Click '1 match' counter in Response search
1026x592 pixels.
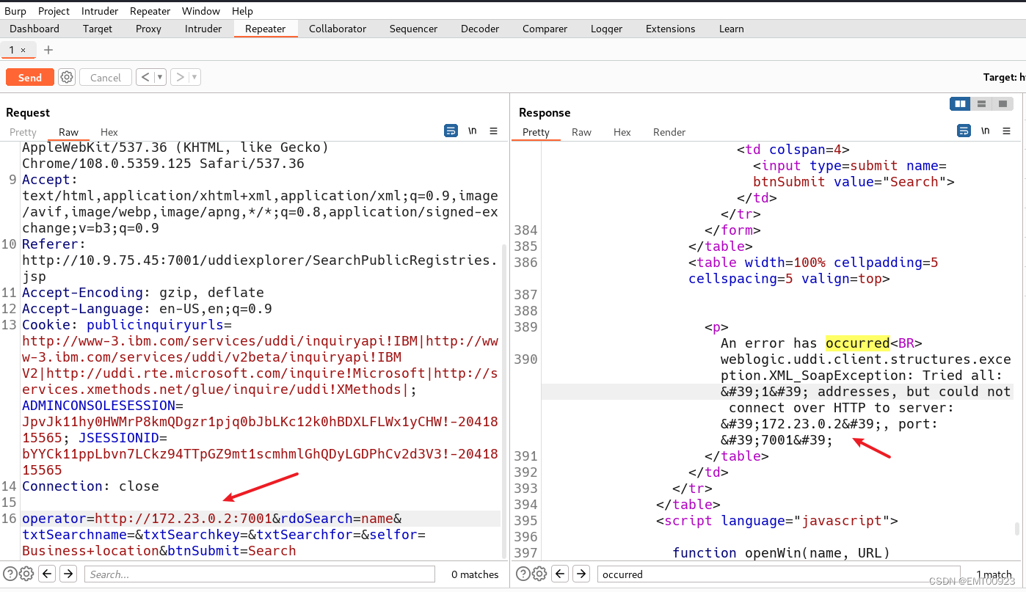pos(994,574)
